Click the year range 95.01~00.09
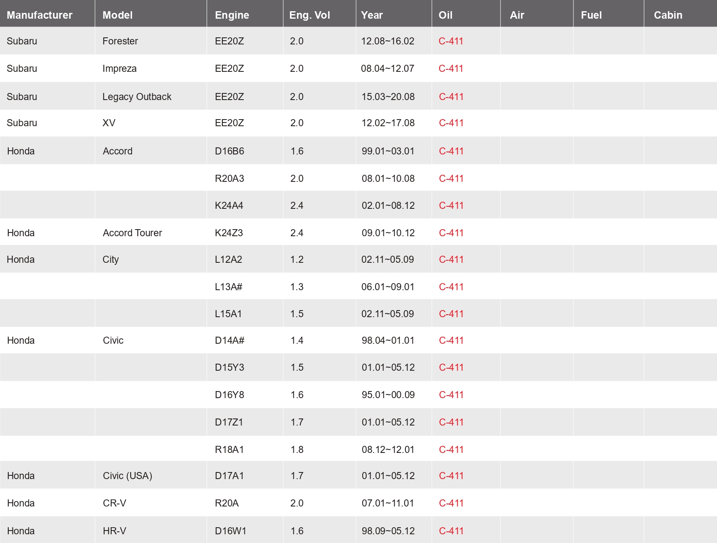 pyautogui.click(x=388, y=395)
